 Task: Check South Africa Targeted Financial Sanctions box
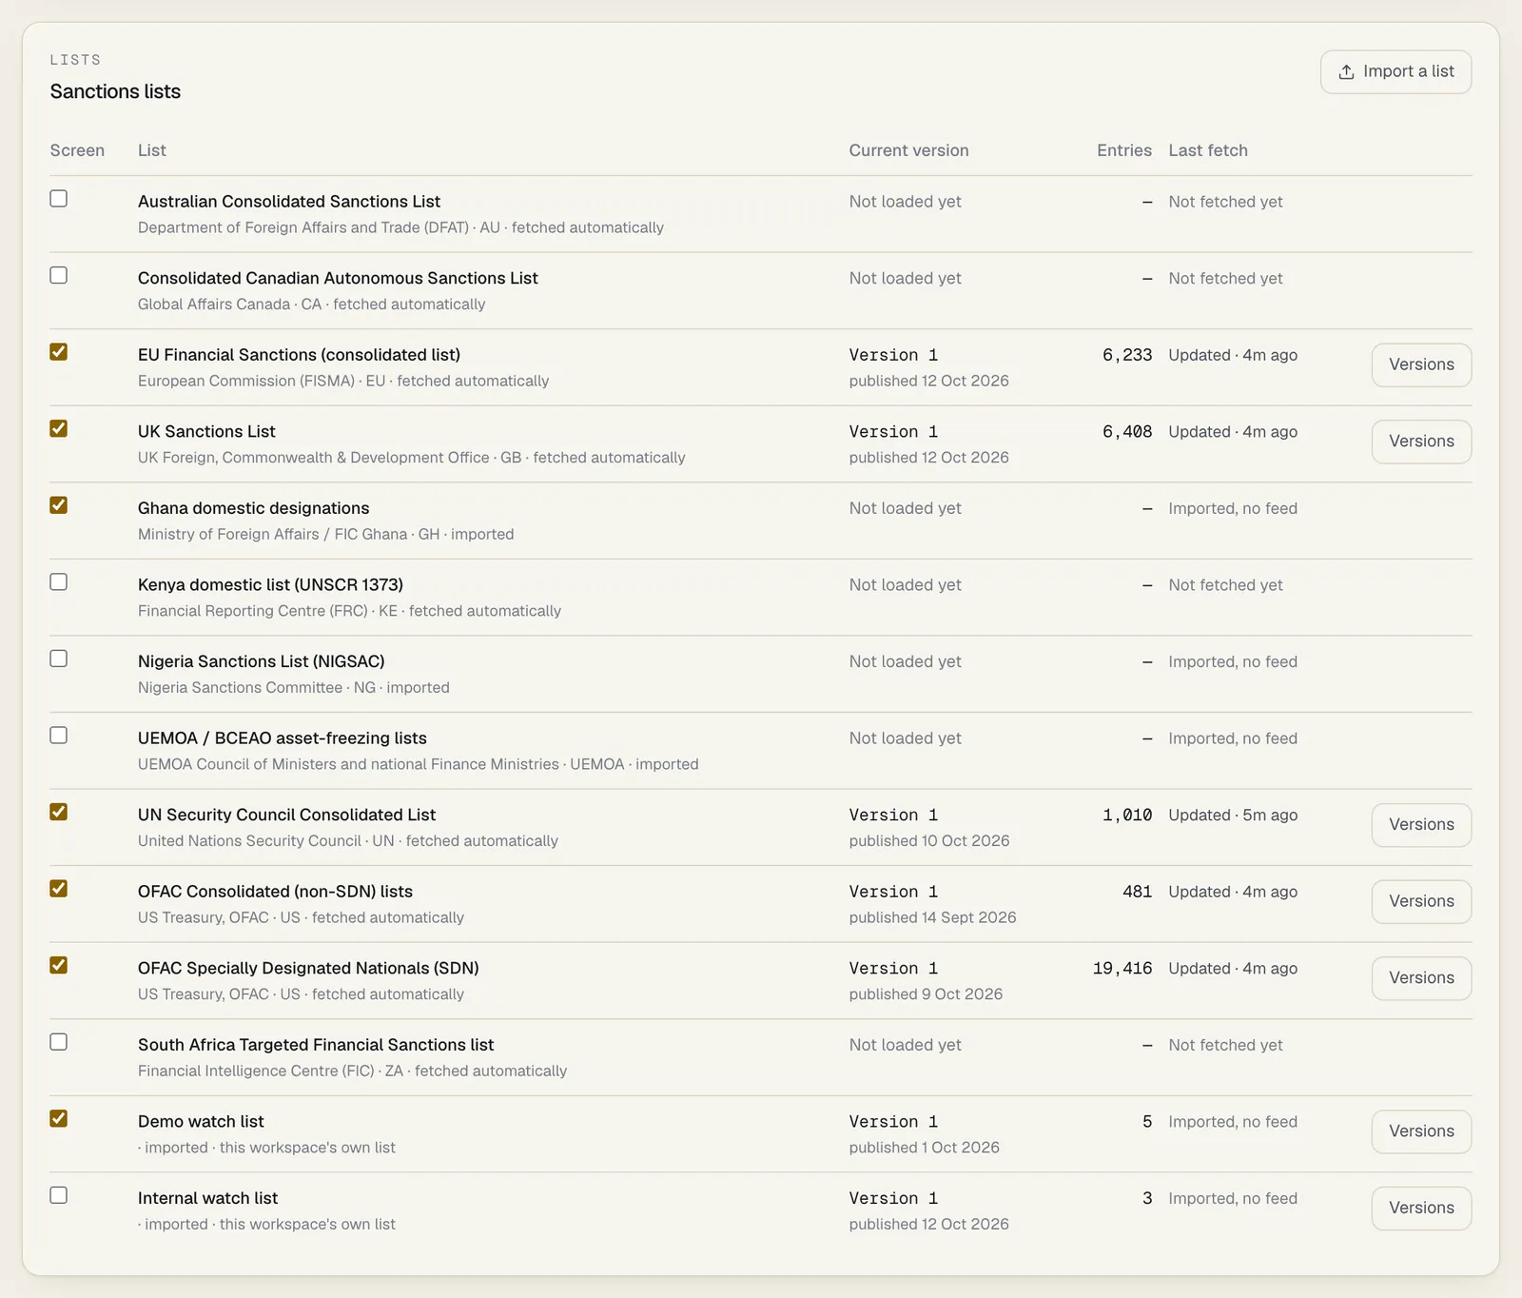(59, 1042)
